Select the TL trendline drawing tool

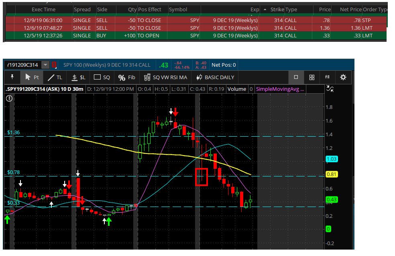(55, 77)
